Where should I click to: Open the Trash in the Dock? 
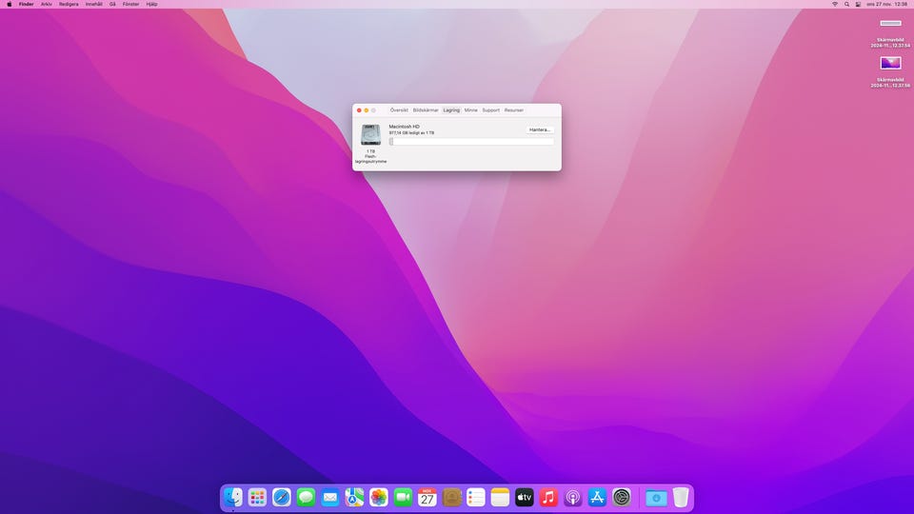[680, 497]
